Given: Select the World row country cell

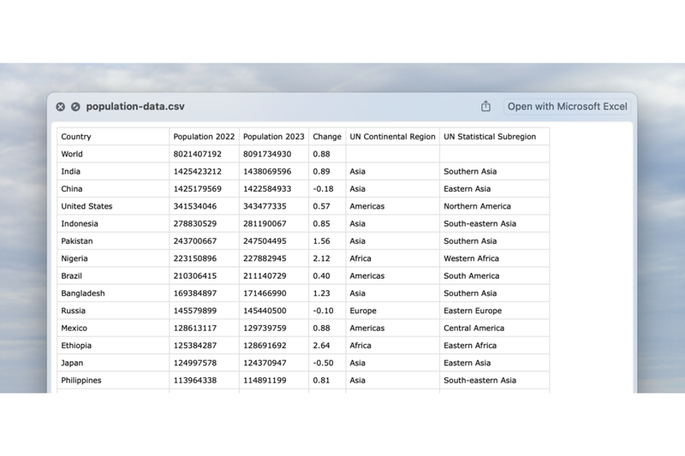Looking at the screenshot, I should [x=72, y=154].
